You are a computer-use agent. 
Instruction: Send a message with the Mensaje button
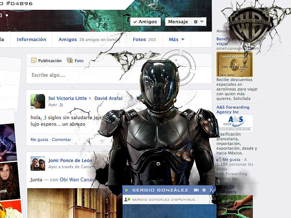click(x=178, y=22)
